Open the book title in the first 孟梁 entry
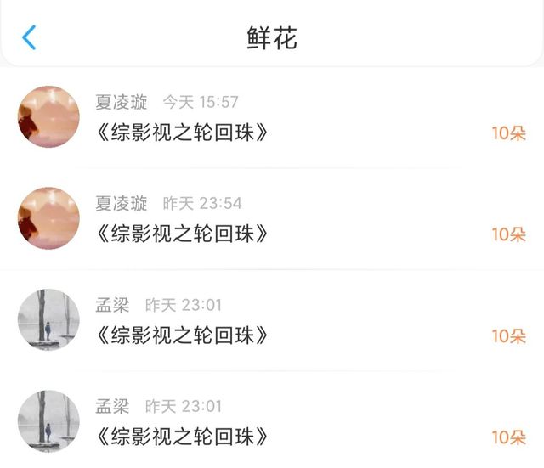Screen dimensions: 544x468 pos(183,335)
